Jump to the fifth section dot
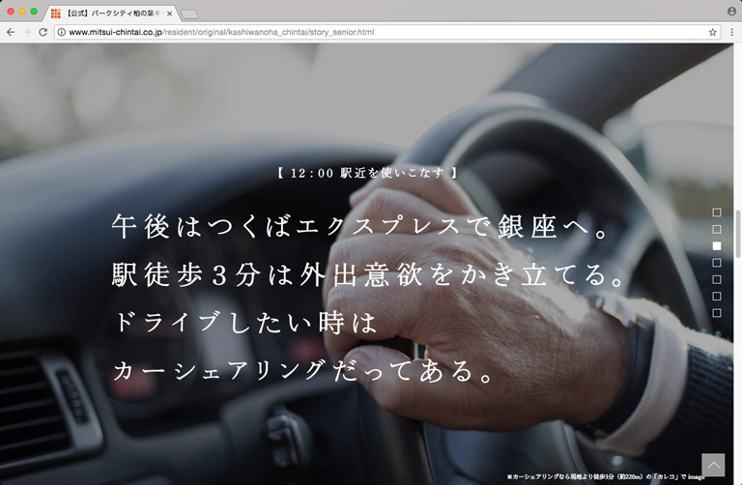The image size is (742, 485). (717, 279)
